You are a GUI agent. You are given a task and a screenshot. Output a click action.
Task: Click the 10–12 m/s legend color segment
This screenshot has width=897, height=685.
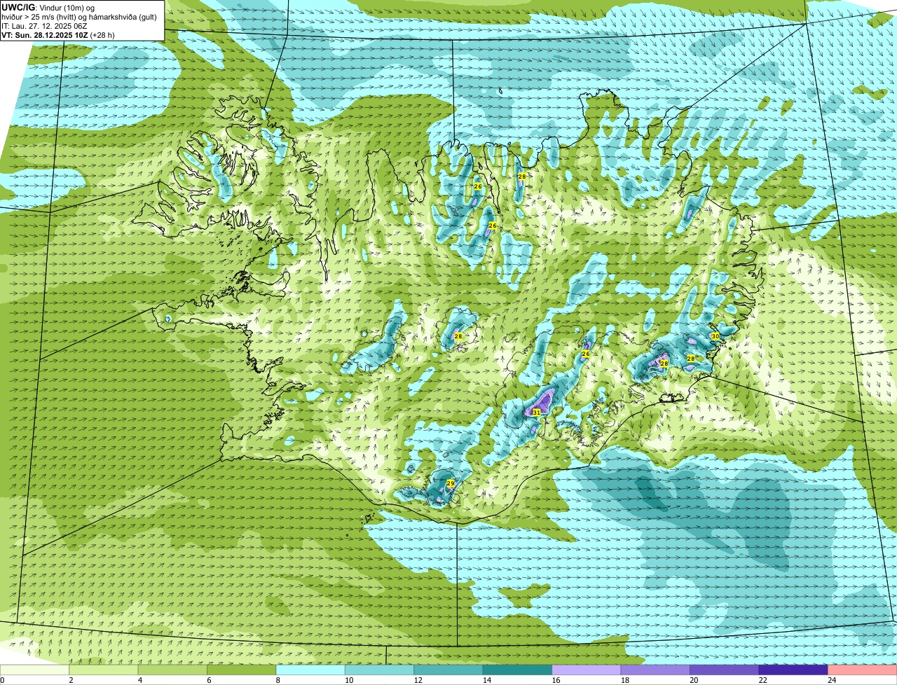coord(380,670)
